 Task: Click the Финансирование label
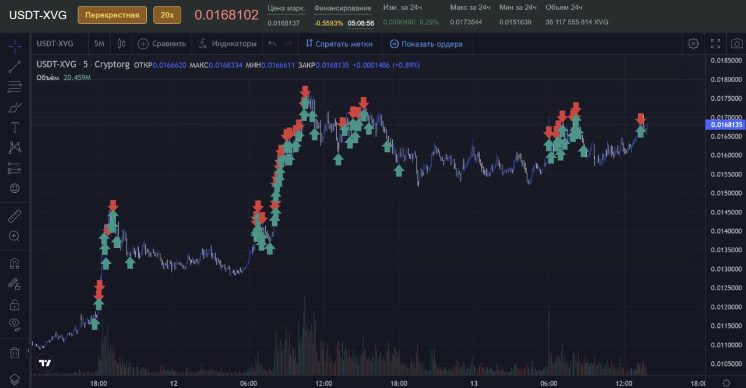(343, 8)
